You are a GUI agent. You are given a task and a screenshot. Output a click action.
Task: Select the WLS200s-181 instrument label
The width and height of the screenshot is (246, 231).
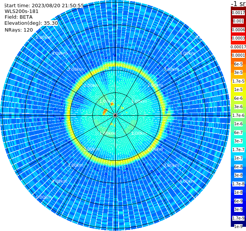(x=22, y=11)
